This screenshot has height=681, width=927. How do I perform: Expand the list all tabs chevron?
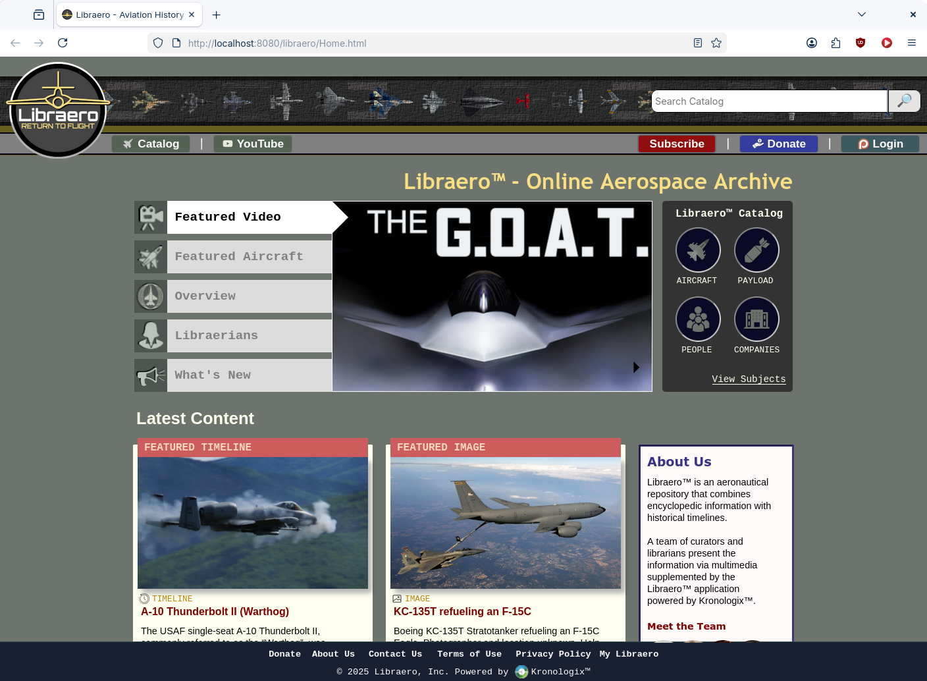click(861, 14)
